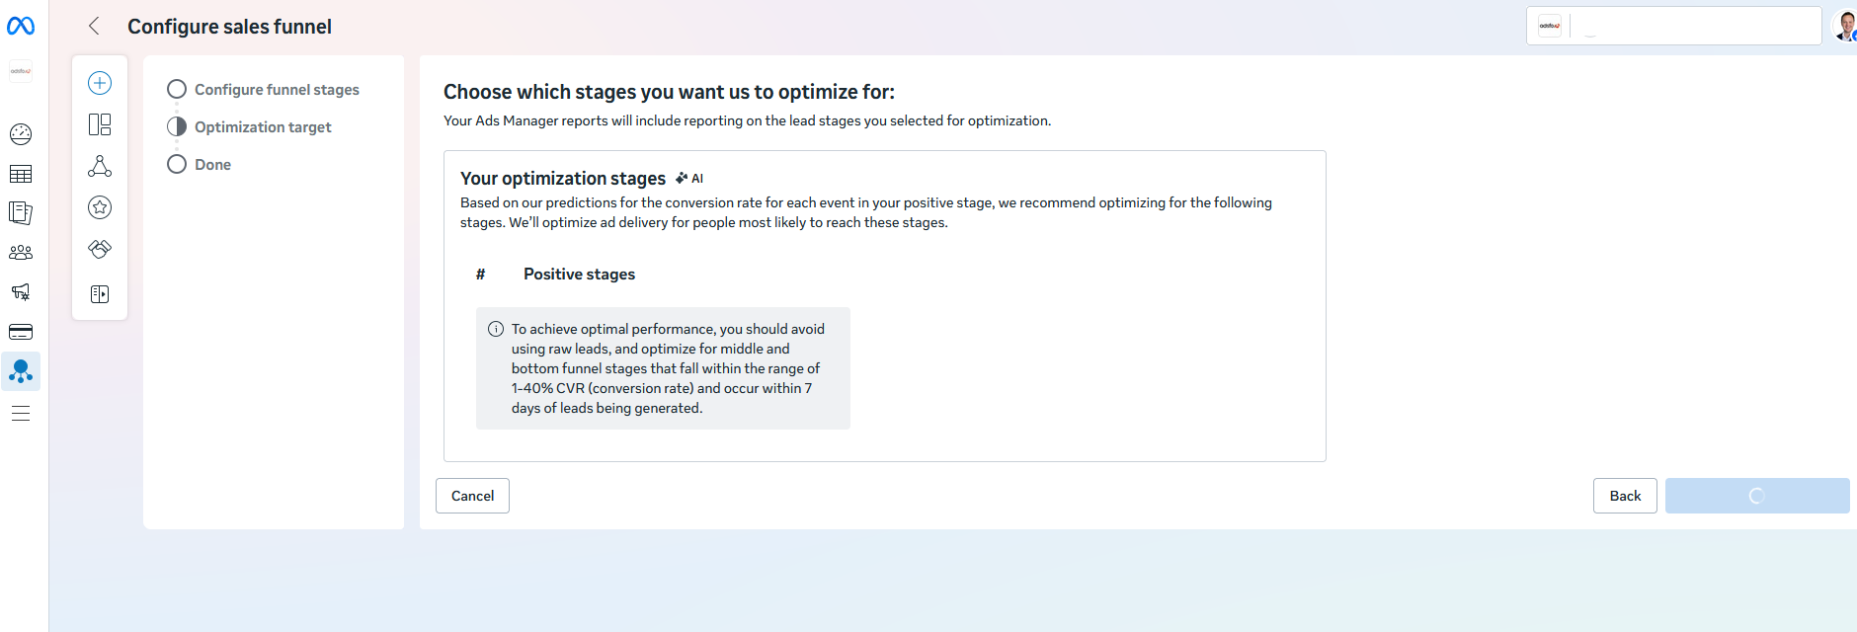Open the table grid sidebar icon
The width and height of the screenshot is (1857, 632).
pyautogui.click(x=21, y=174)
